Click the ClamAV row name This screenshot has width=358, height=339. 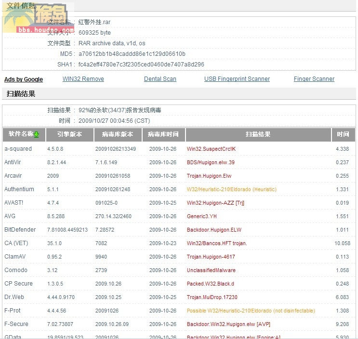click(x=15, y=257)
